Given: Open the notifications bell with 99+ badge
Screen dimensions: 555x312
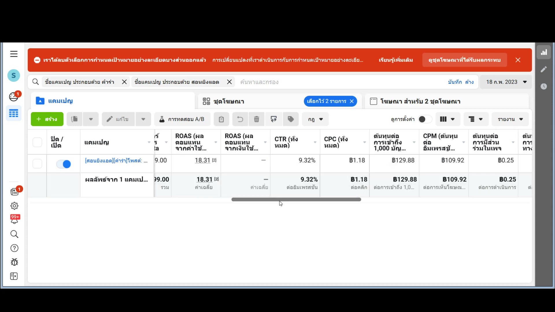Looking at the screenshot, I should click(x=14, y=220).
